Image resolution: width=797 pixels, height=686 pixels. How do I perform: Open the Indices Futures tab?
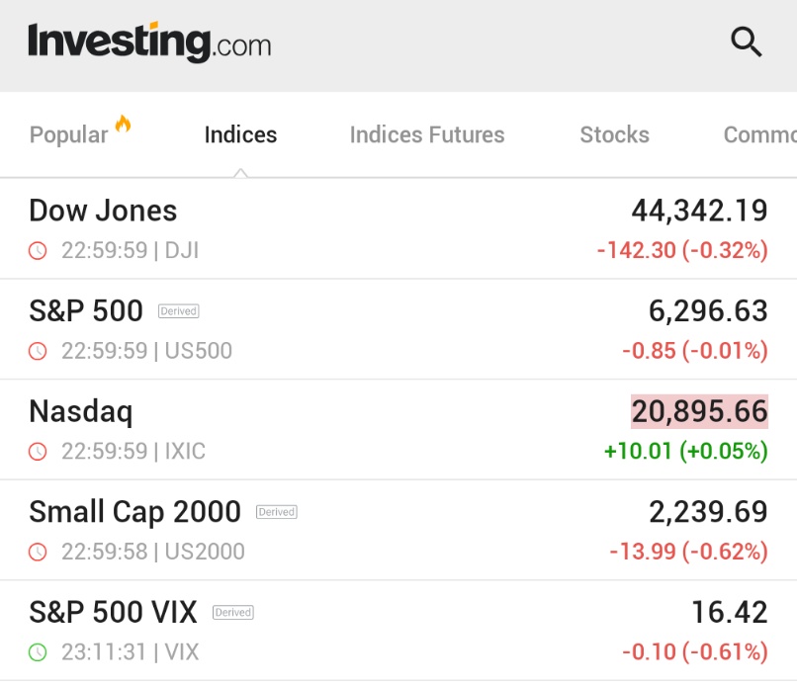427,135
